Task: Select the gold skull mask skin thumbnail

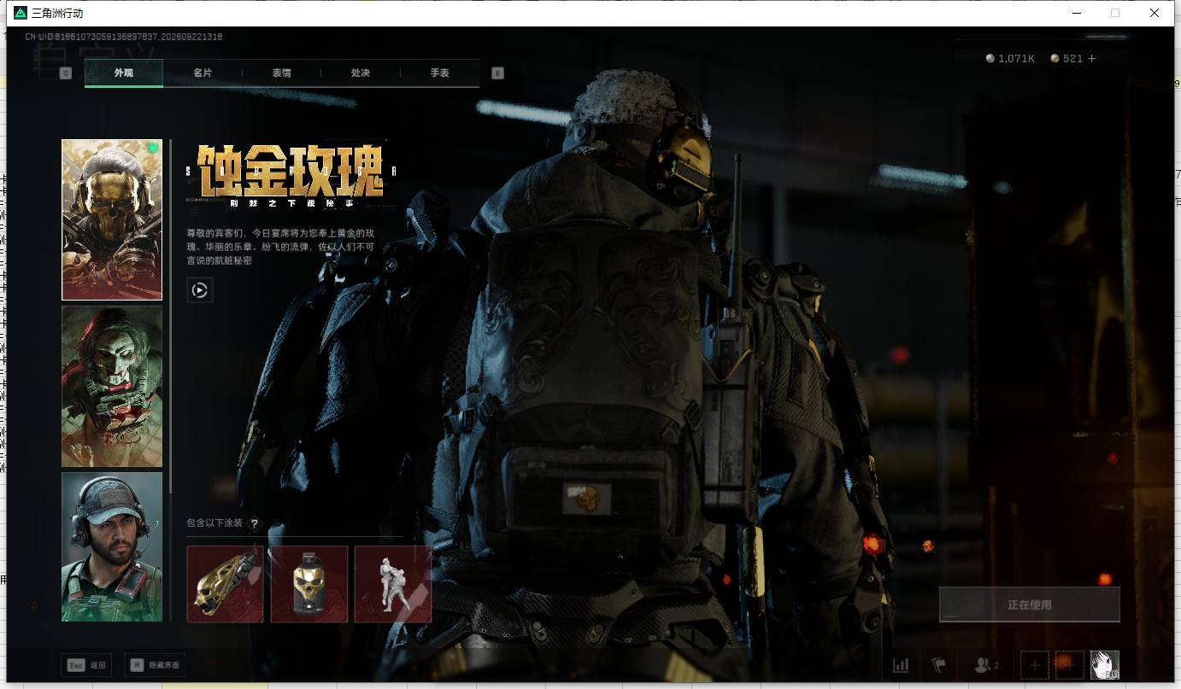Action: (112, 219)
